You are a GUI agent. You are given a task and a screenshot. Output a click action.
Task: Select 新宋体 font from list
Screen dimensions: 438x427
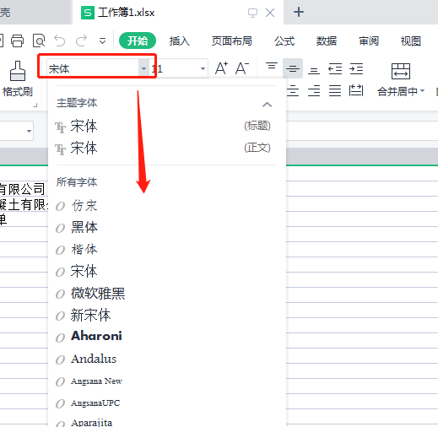[167, 315]
